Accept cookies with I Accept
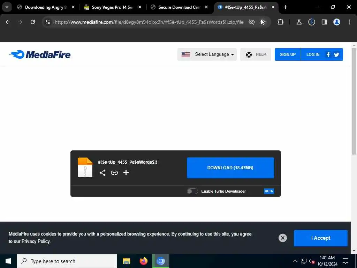 [x=321, y=238]
